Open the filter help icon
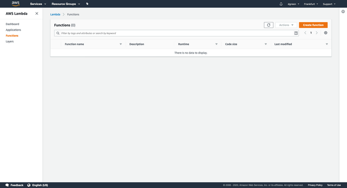This screenshot has width=347, height=188. pyautogui.click(x=296, y=33)
